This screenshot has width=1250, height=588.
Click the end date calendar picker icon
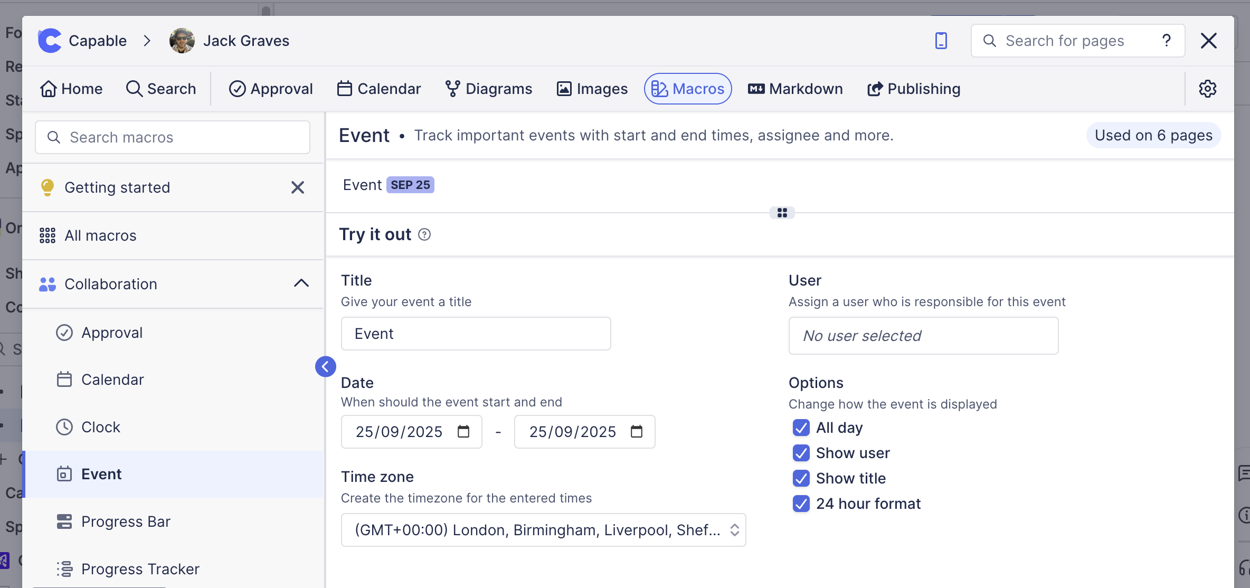pos(637,432)
